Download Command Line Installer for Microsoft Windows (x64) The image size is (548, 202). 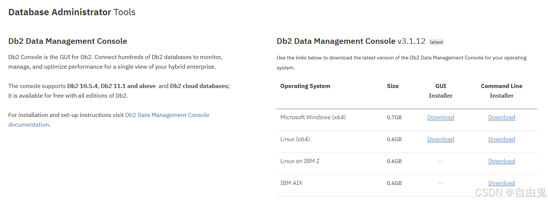501,117
